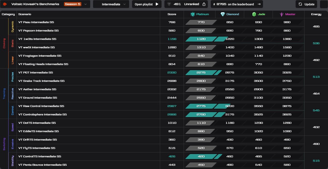
Task: Click the Category column header
Action: click(x=8, y=14)
